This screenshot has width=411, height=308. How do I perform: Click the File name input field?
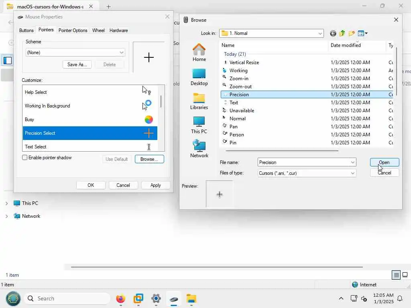click(x=303, y=162)
